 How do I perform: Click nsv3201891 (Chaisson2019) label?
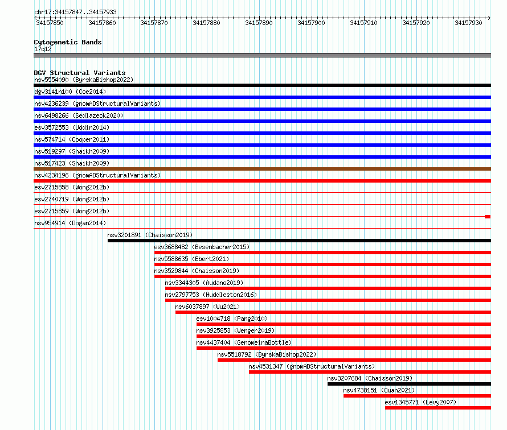pos(150,235)
